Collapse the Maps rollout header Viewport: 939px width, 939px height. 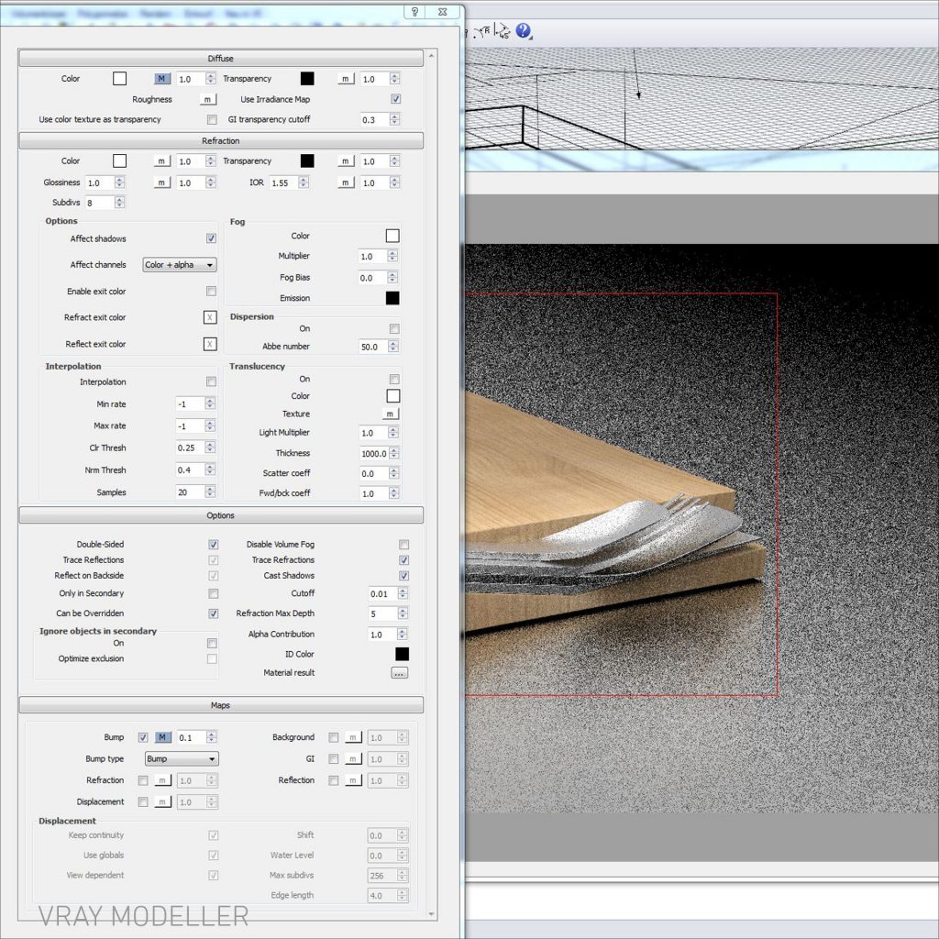(221, 705)
